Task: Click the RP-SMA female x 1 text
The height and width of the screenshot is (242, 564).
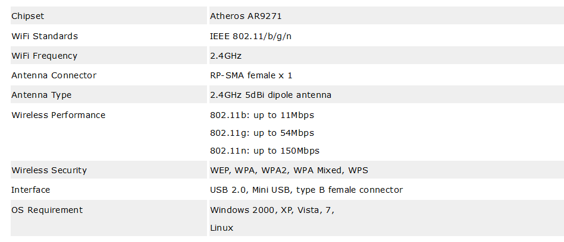Action: tap(251, 75)
